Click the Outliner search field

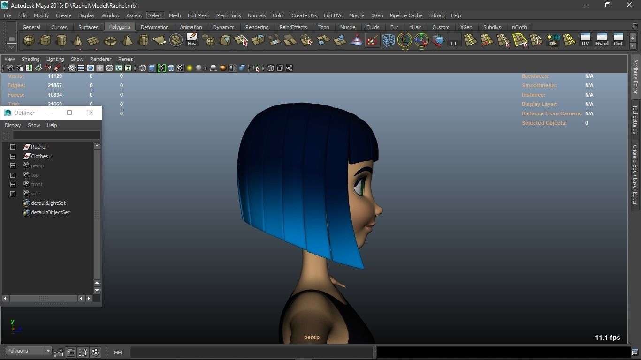tap(56, 135)
